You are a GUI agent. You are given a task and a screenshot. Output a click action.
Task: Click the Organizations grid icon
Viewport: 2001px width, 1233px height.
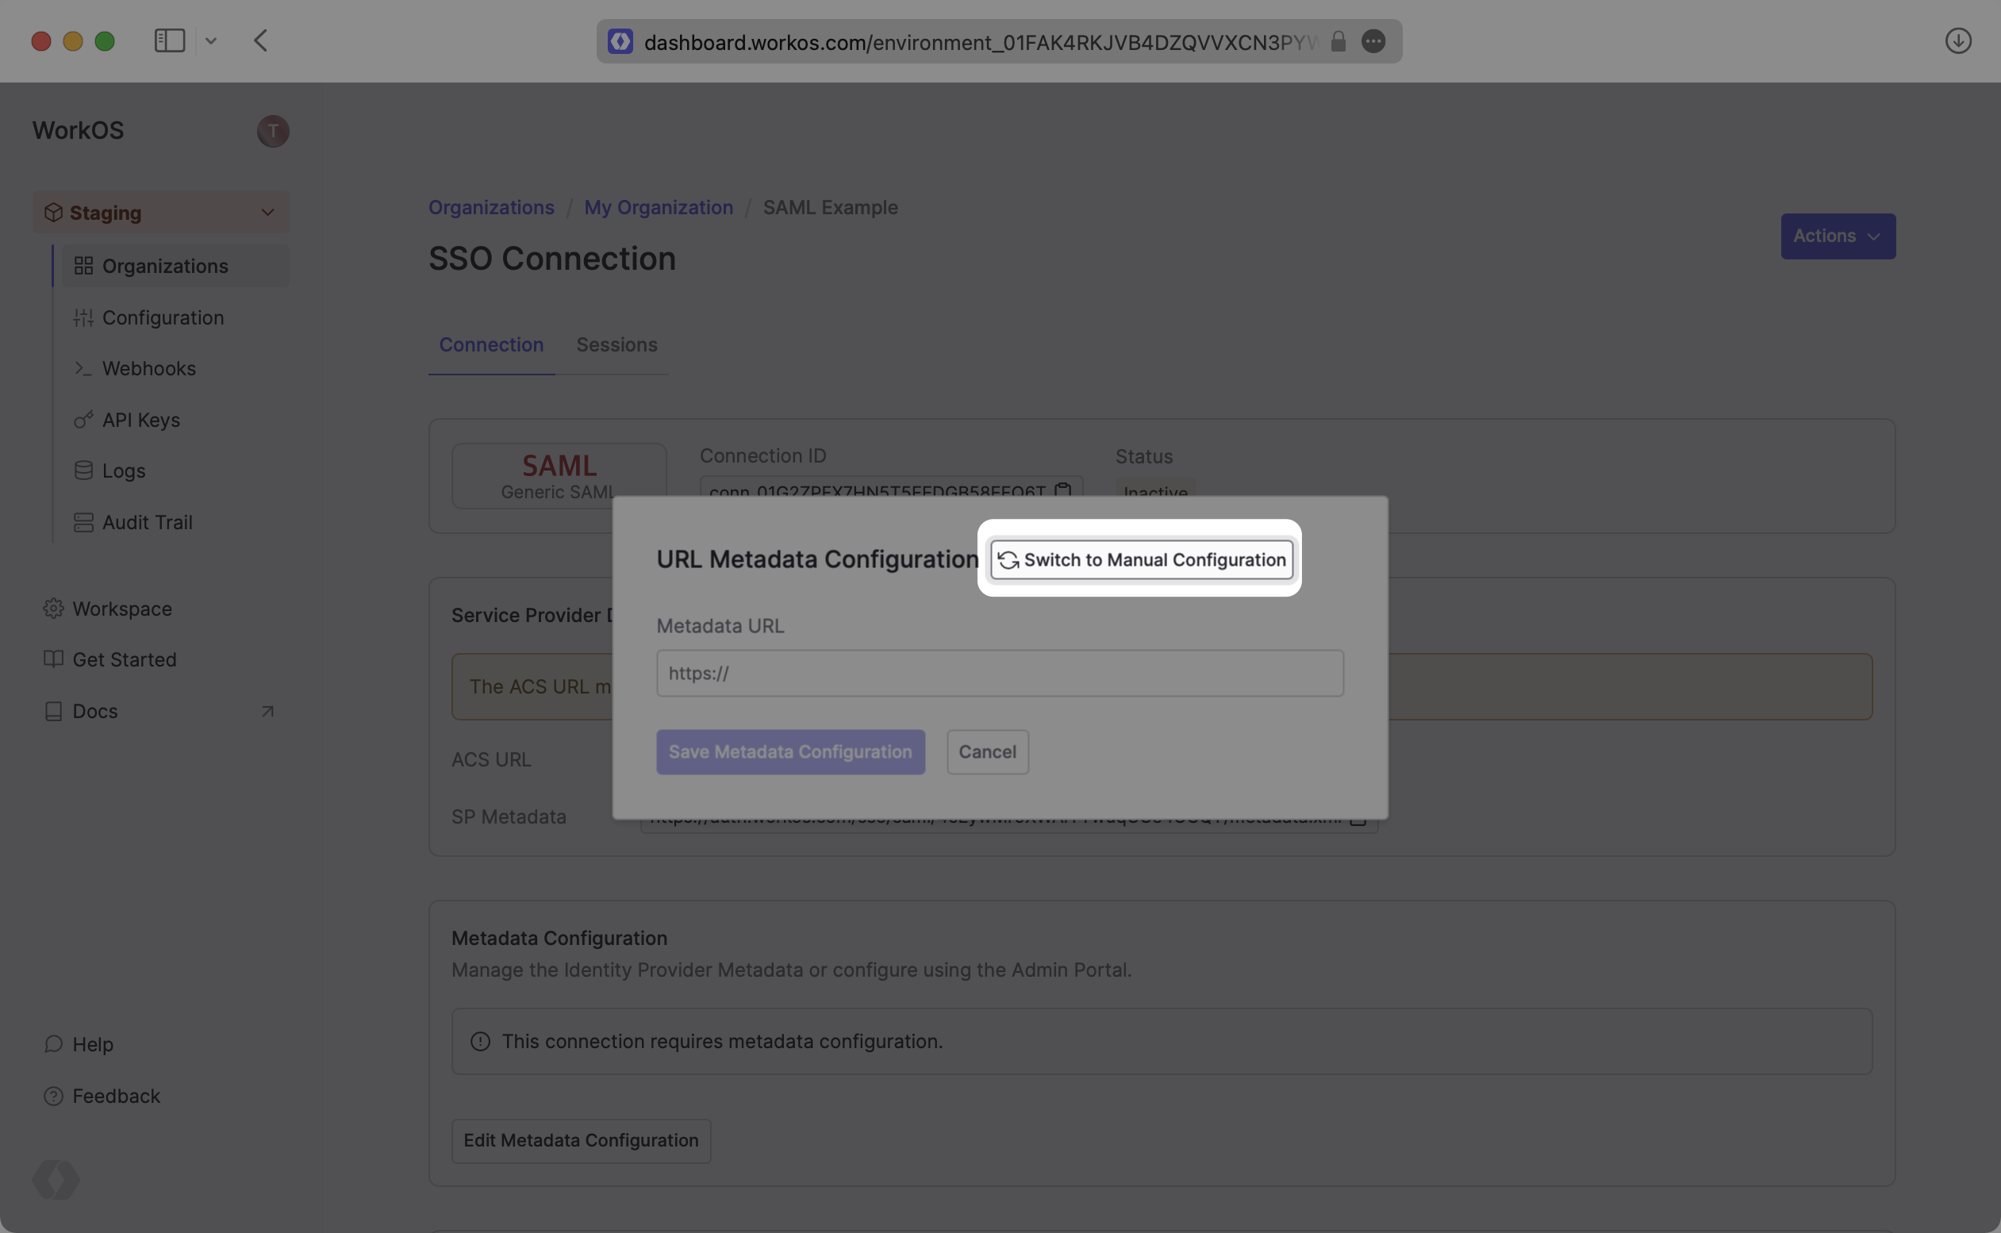click(x=83, y=265)
